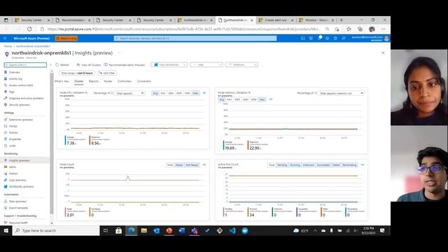Open Tags in the sidebar
Image resolution: width=448 pixels, height=252 pixels.
[x=11, y=92]
